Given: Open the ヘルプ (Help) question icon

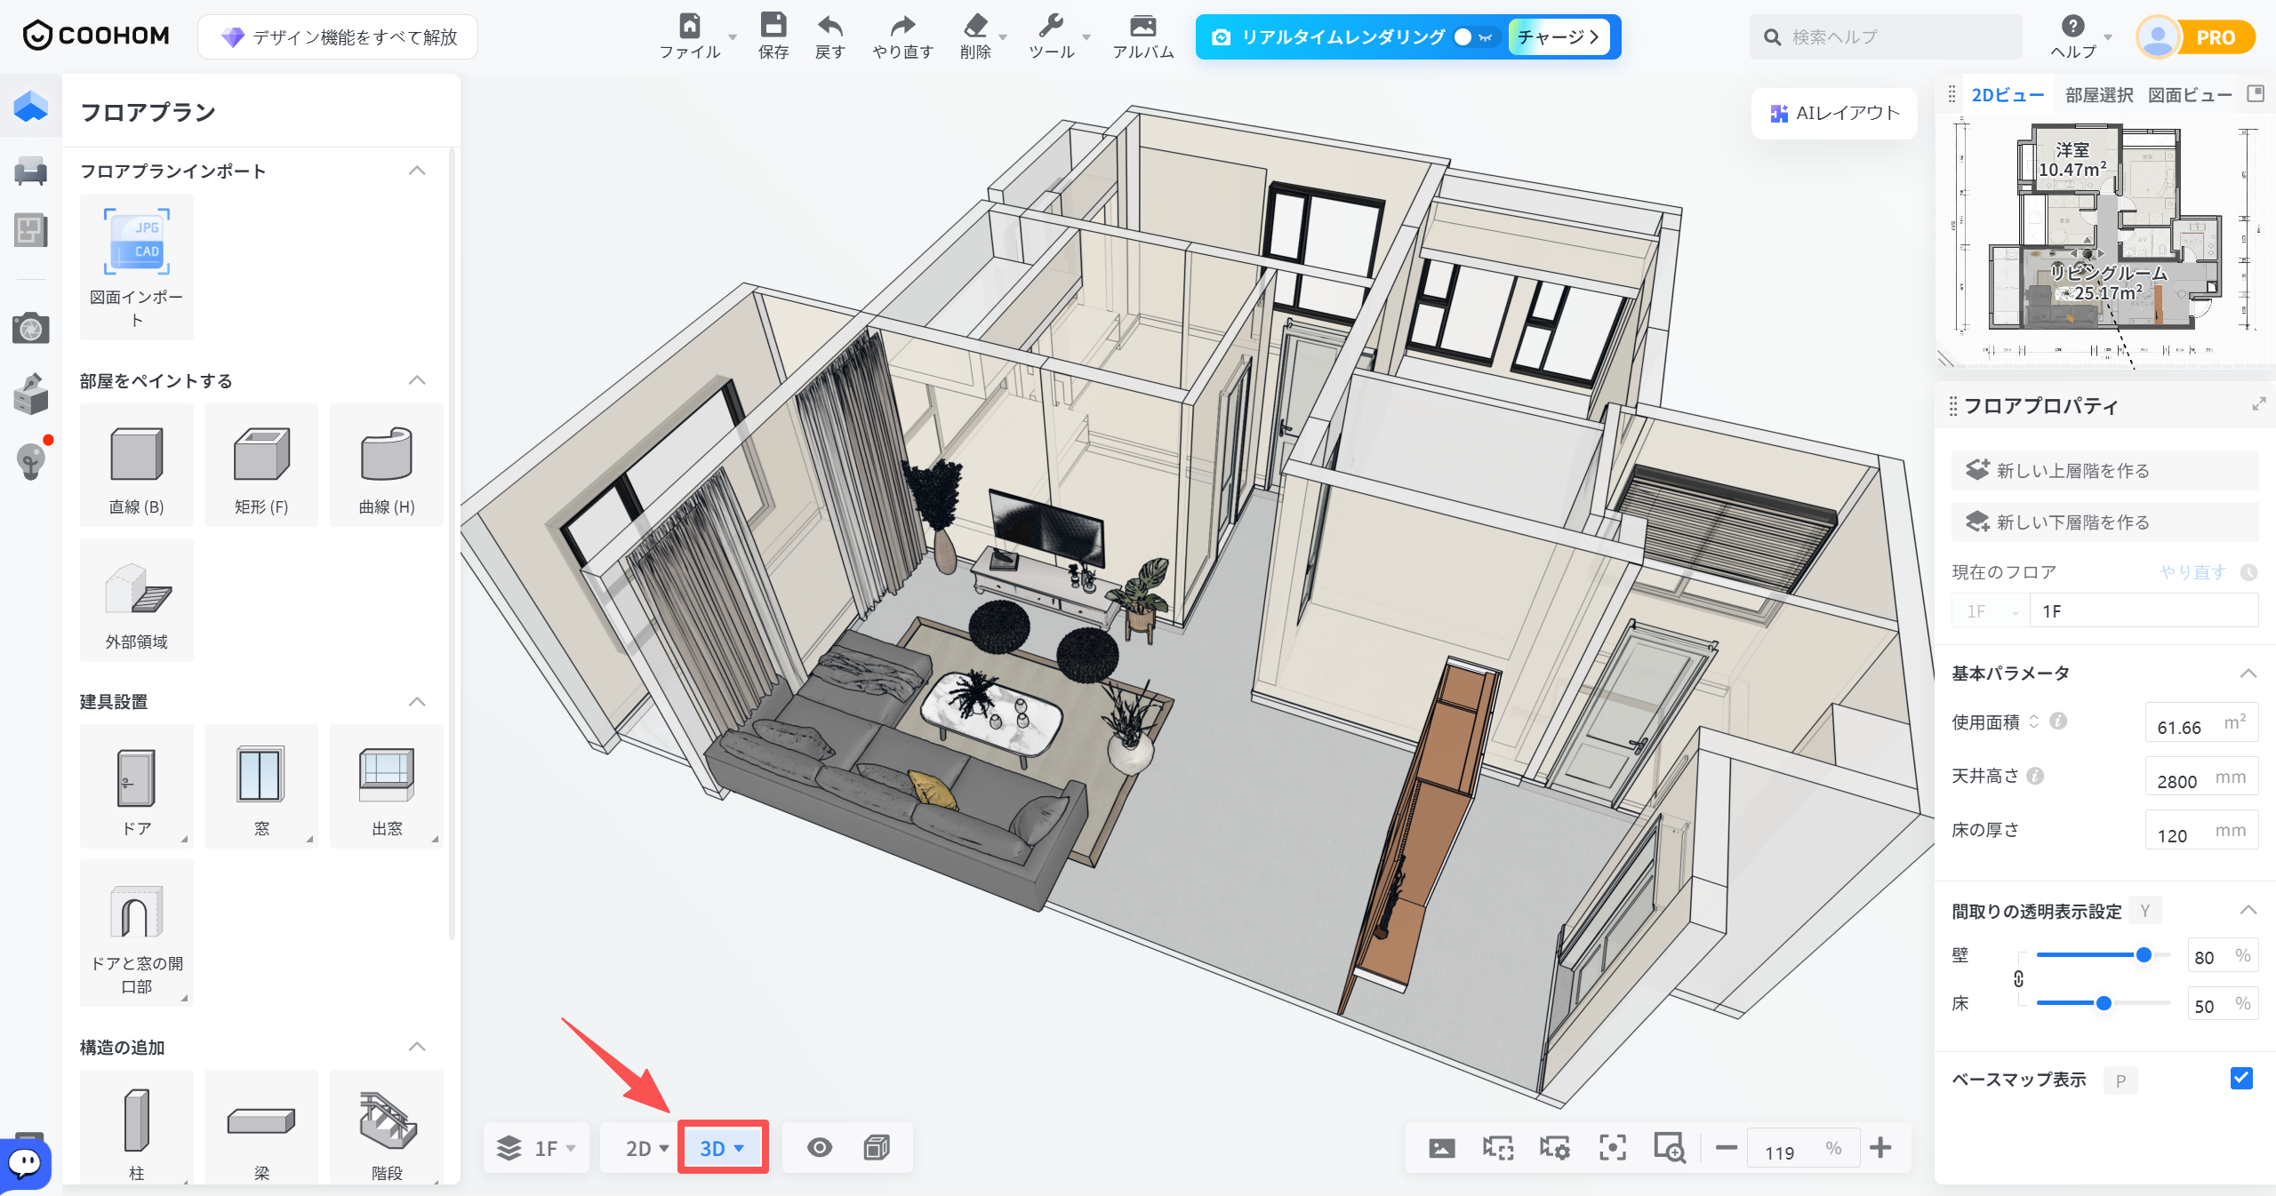Looking at the screenshot, I should [x=2072, y=26].
